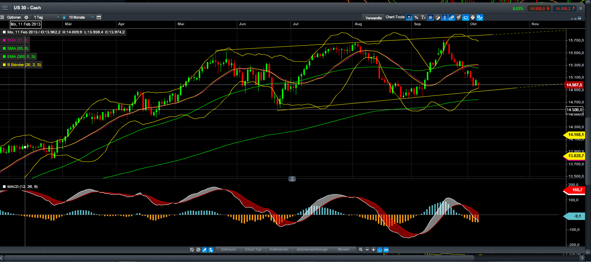
Task: Open the chart settings gear-pencil icon
Action: point(480,17)
